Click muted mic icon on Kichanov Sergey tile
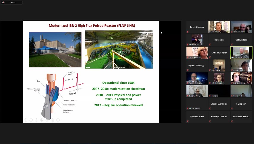Viewport: 254px width, 144px height. pyautogui.click(x=209, y=58)
